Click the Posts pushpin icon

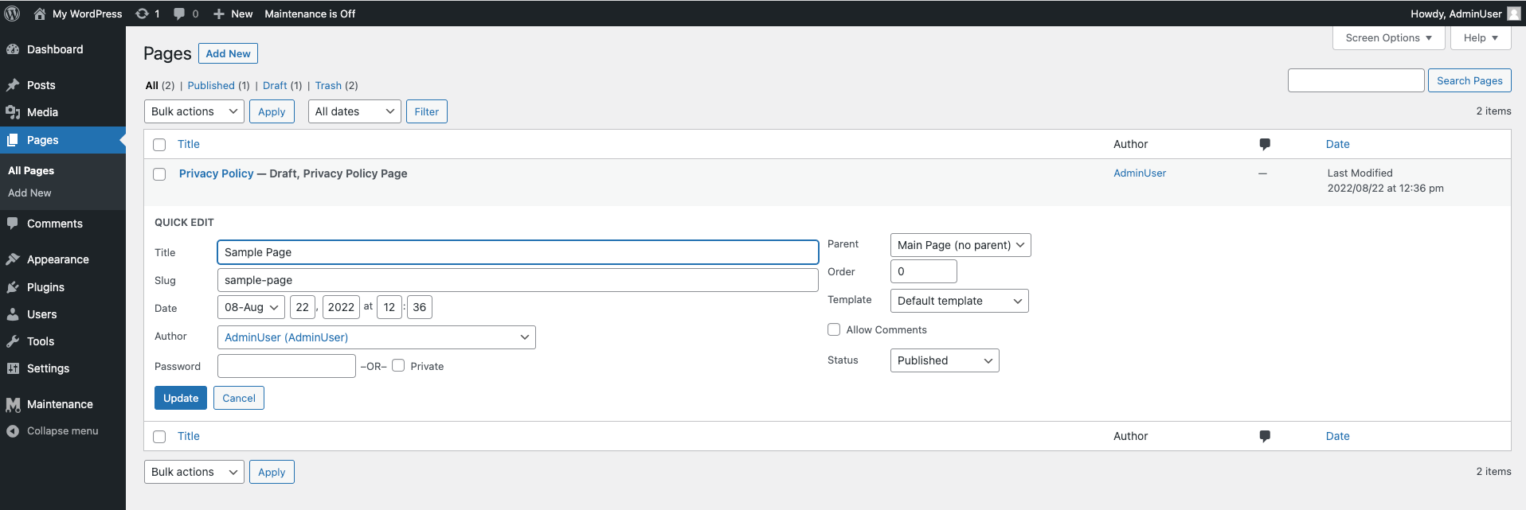(13, 85)
